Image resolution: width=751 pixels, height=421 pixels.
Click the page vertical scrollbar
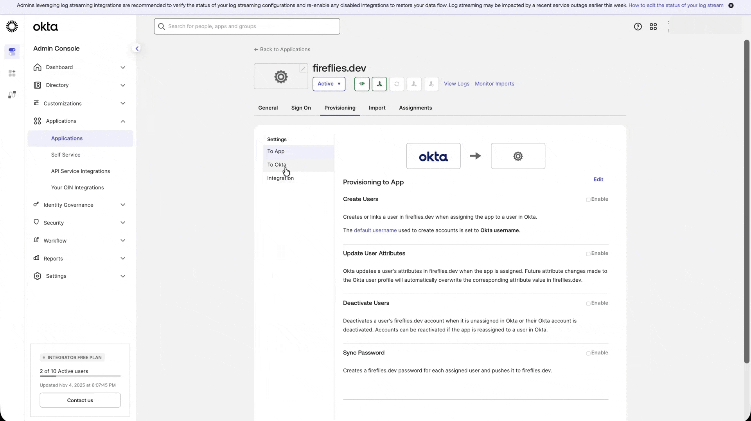point(747,202)
